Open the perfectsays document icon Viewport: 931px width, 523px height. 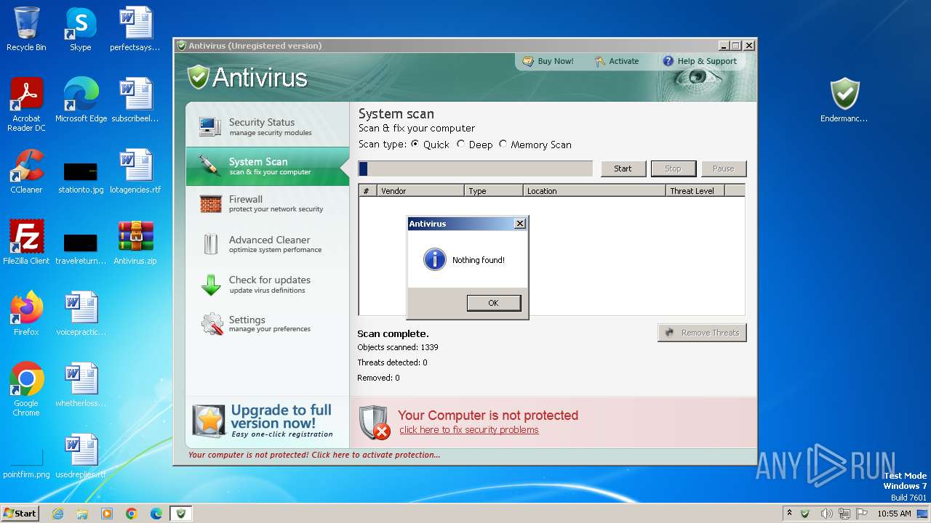(135, 29)
